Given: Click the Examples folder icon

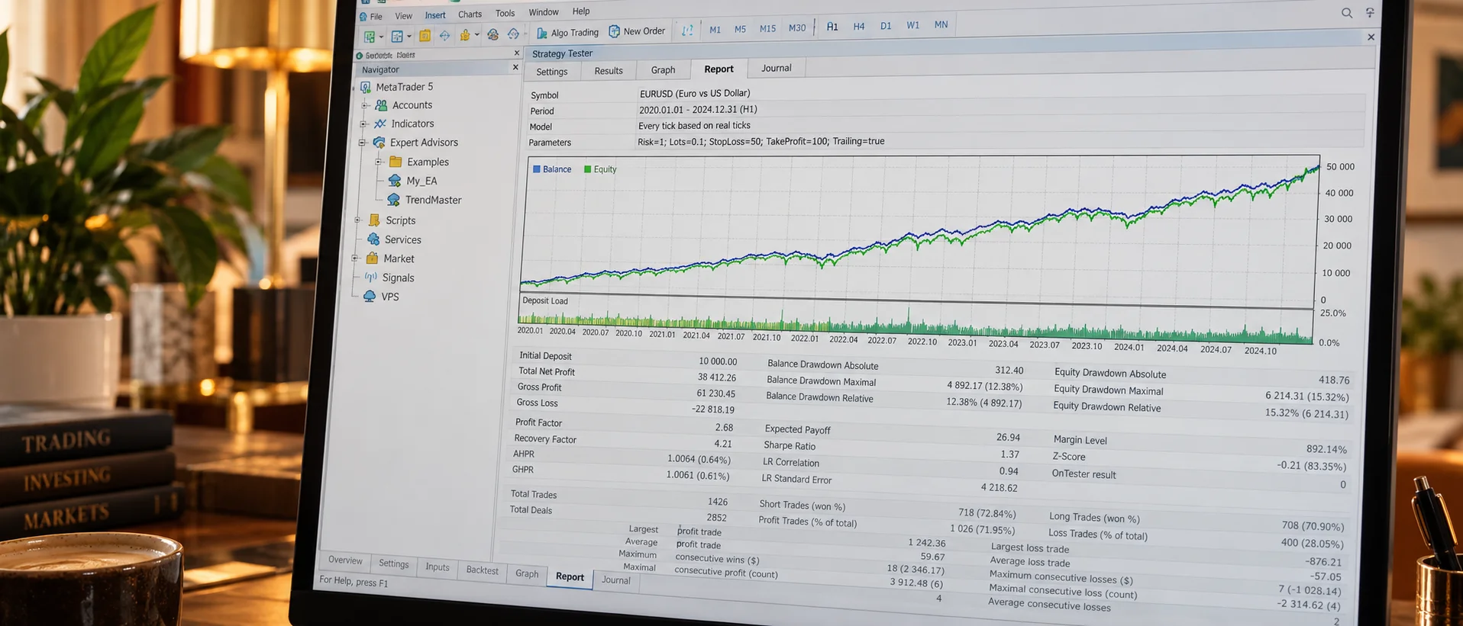Looking at the screenshot, I should [x=396, y=162].
